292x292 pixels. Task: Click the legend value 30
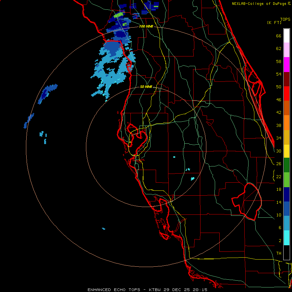pyautogui.click(x=279, y=151)
